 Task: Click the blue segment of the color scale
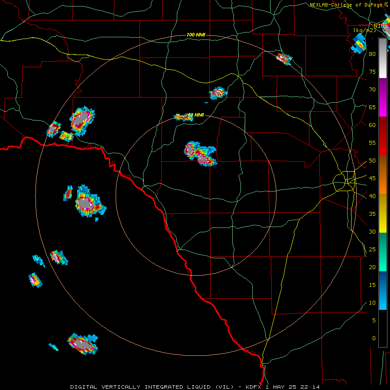[x=383, y=290]
